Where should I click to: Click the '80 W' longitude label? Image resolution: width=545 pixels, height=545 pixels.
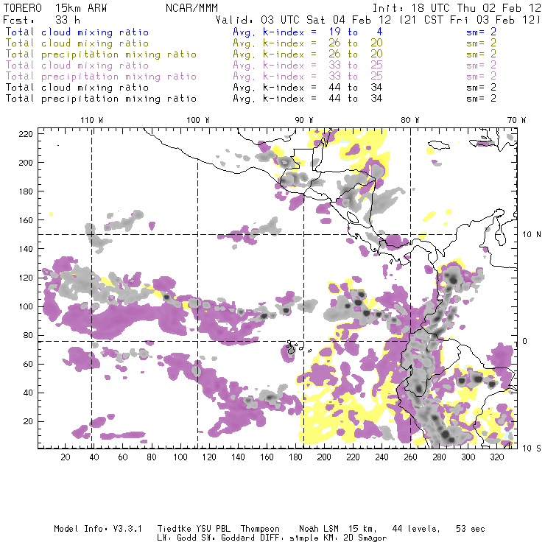(410, 120)
